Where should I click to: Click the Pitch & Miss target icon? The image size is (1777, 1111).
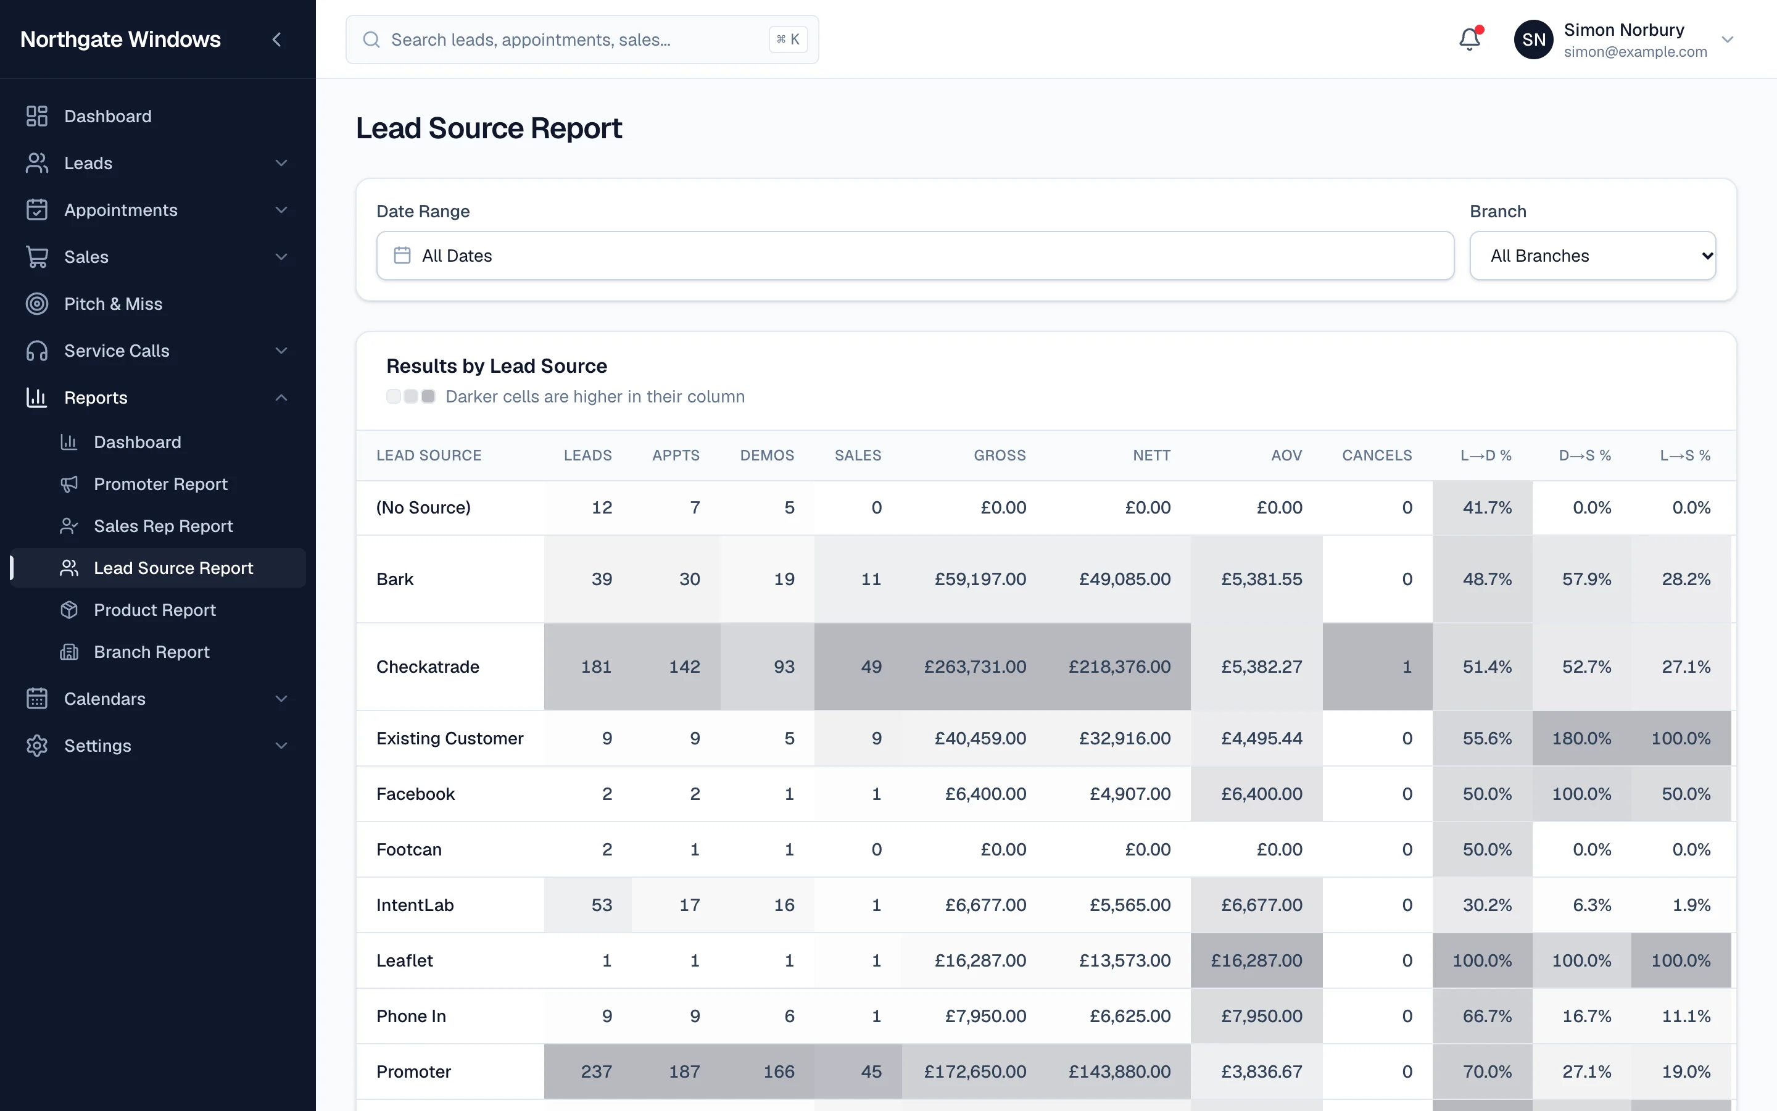[37, 304]
